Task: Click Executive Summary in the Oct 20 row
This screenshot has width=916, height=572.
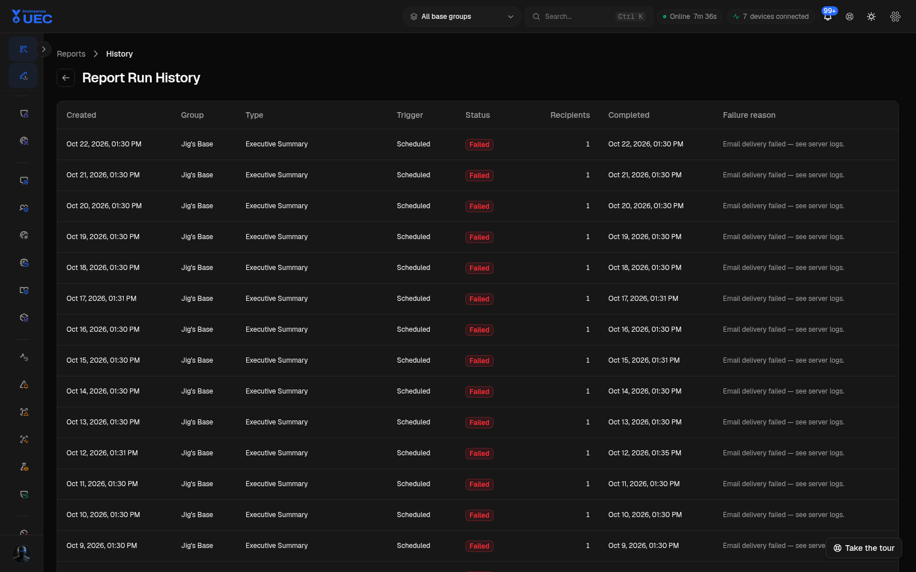Action: point(277,206)
